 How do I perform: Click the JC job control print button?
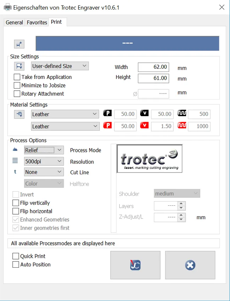click(x=135, y=265)
